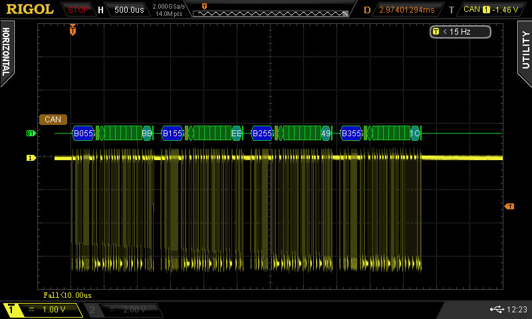This screenshot has width=532, height=319.
Task: Click the RIGOL logo
Action: [x=29, y=9]
